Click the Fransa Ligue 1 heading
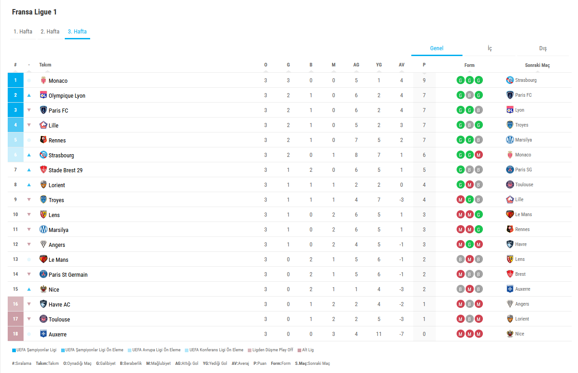The height and width of the screenshot is (373, 578). pyautogui.click(x=34, y=12)
